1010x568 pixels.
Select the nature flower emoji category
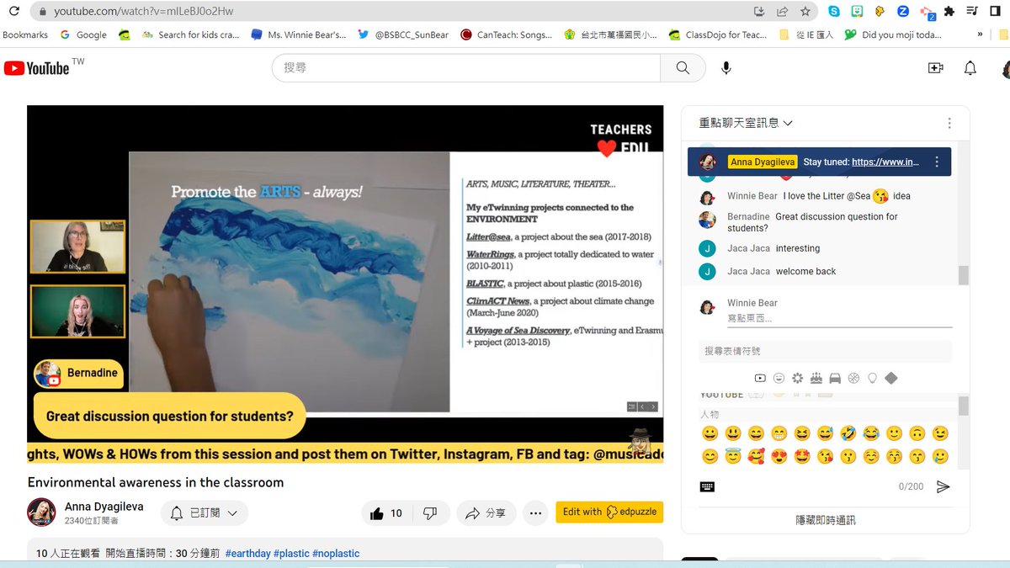click(797, 379)
